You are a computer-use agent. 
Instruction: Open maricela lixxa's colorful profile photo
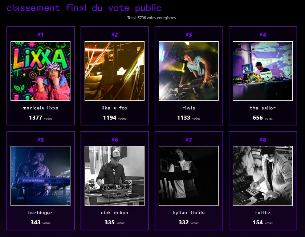point(40,71)
